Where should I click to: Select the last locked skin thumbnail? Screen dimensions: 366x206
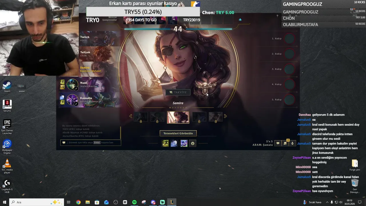click(216, 117)
